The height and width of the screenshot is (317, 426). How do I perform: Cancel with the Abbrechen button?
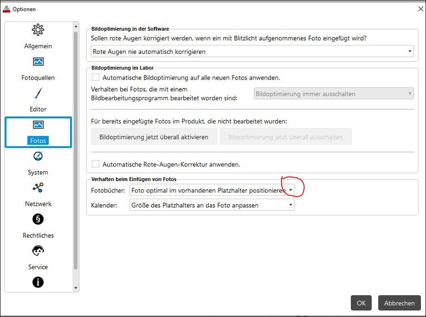coord(399,303)
